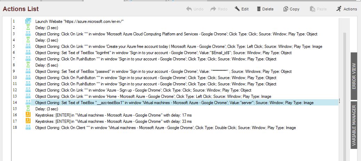361x161 pixels.
Task: Open the Actions running-man menu
Action: 339,9
